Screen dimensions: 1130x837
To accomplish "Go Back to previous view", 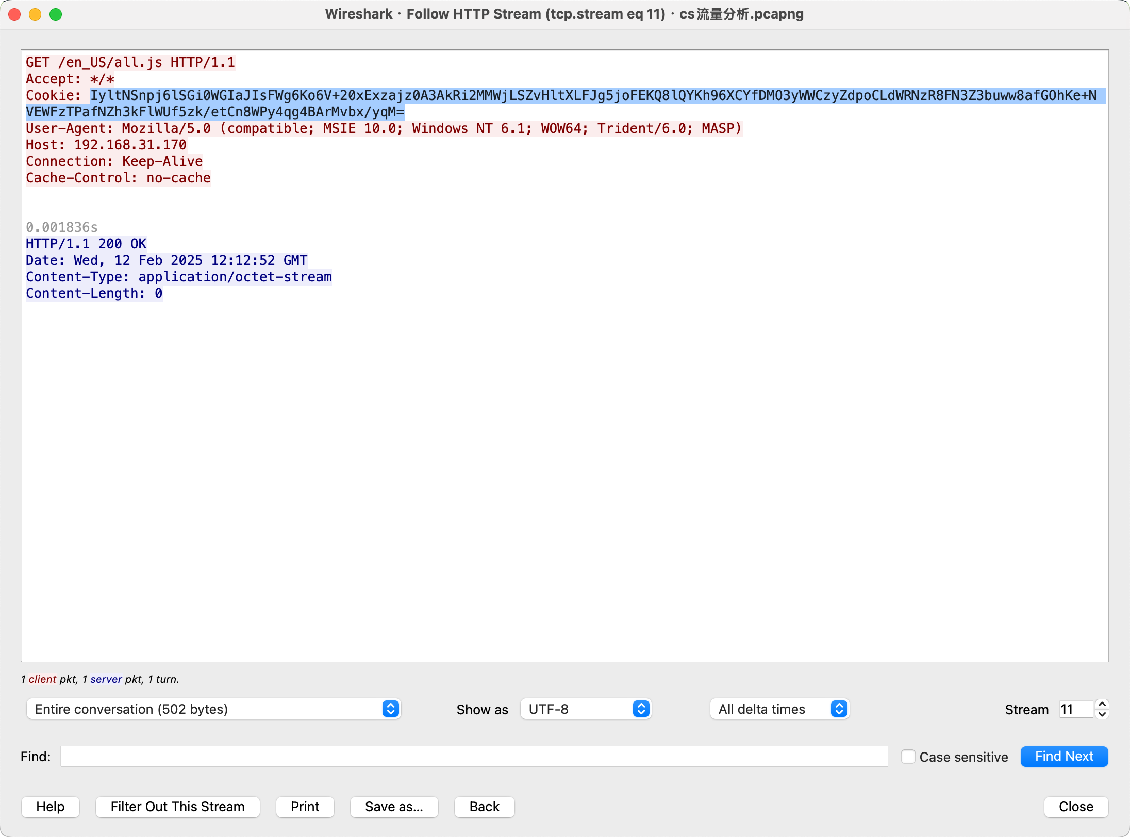I will [484, 807].
